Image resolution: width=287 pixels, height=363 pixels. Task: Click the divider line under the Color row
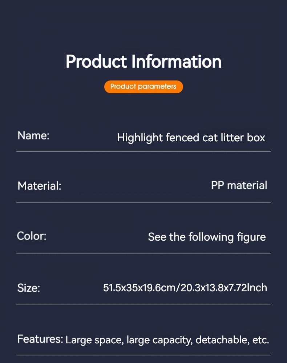pos(143,253)
